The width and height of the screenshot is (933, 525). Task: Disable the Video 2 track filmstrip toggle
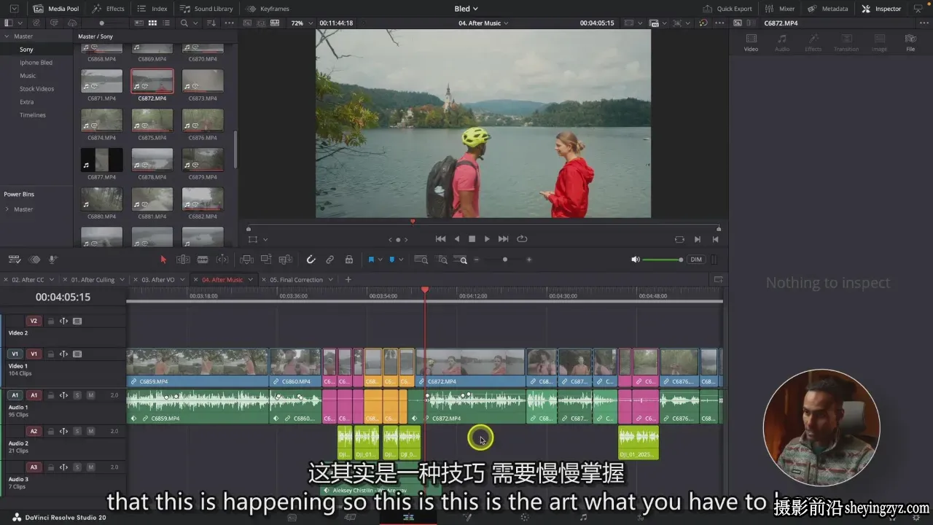click(x=77, y=321)
